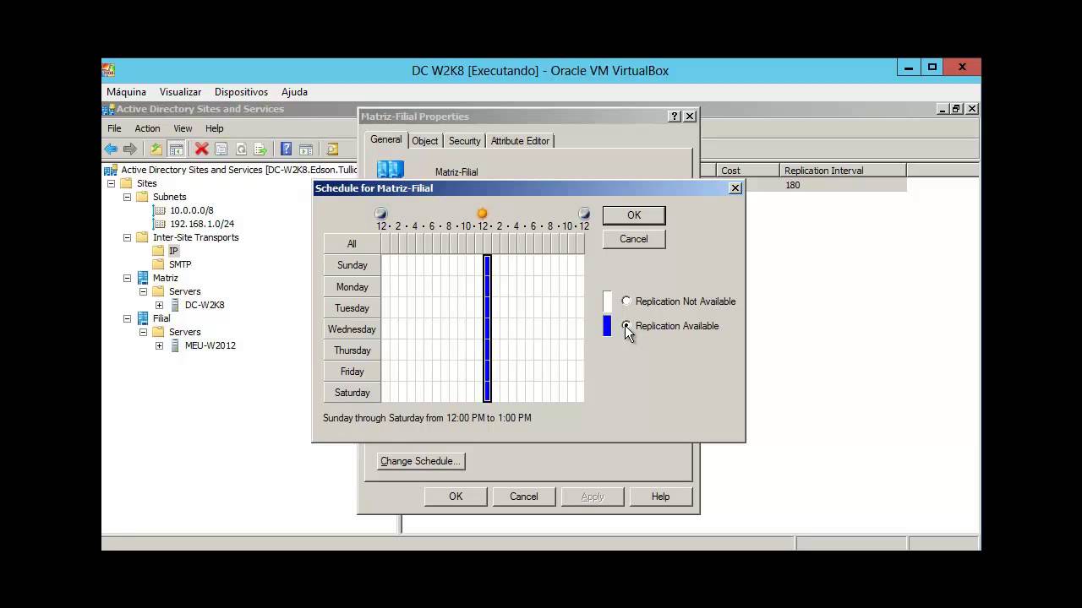
Task: Confirm the schedule dialog with OK
Action: [x=634, y=215]
